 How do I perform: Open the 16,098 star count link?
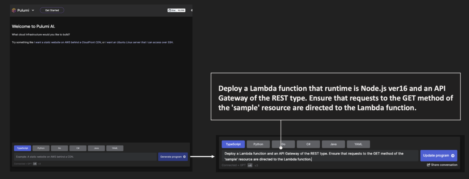coord(181,10)
